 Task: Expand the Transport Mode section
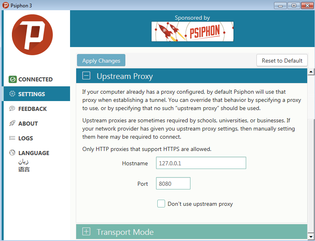pos(86,232)
